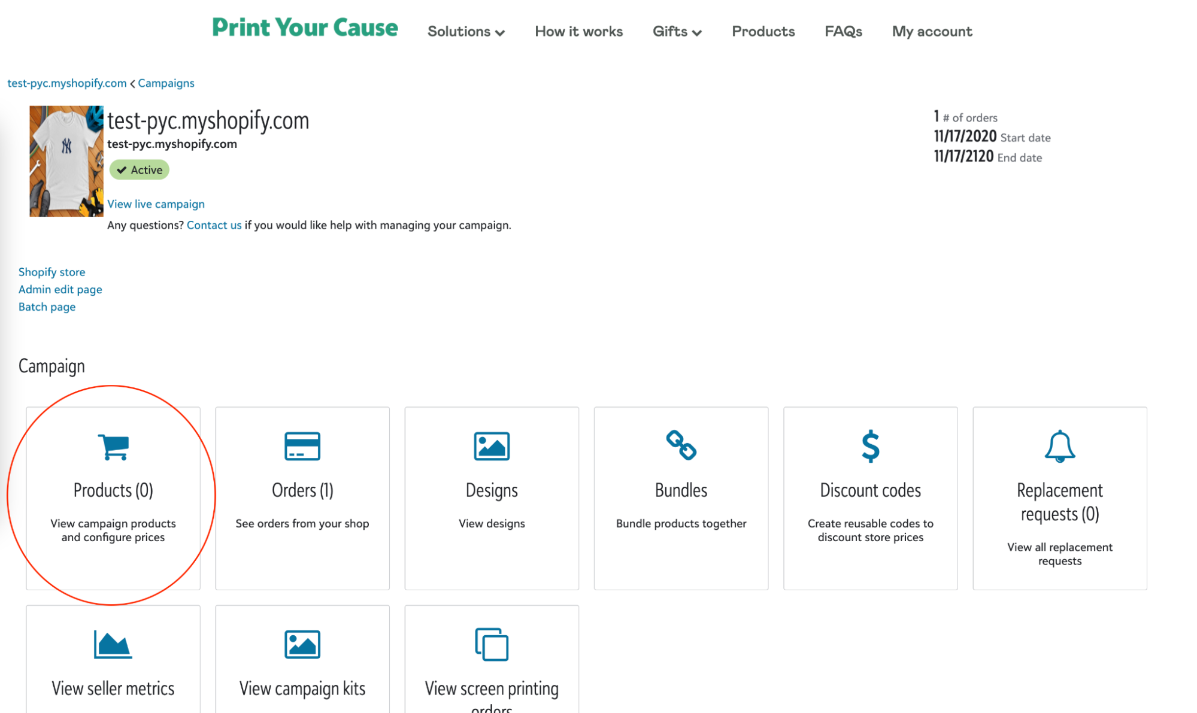Open the How it works page
The width and height of the screenshot is (1197, 713).
pyautogui.click(x=578, y=32)
